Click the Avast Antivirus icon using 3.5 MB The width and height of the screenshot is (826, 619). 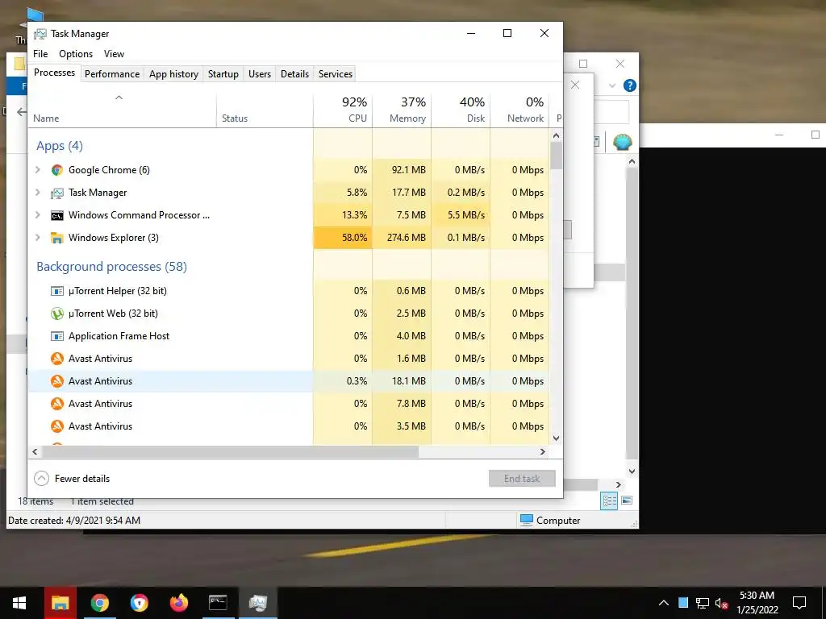coord(57,426)
